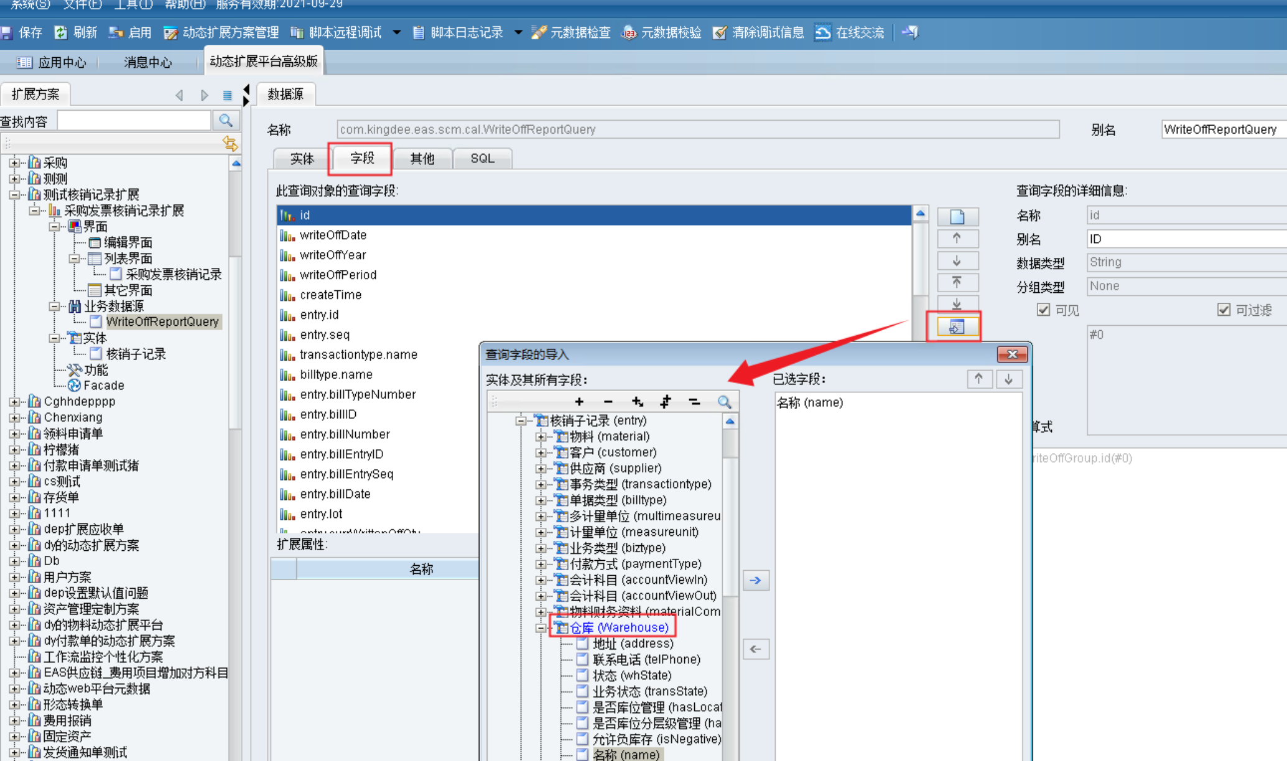
Task: Click the new field document icon
Action: [957, 217]
